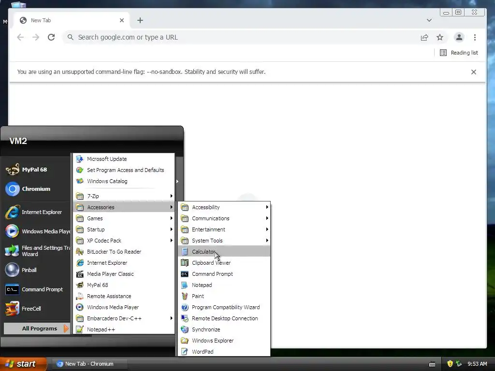
Task: Click the security shield tray icon
Action: point(450,364)
